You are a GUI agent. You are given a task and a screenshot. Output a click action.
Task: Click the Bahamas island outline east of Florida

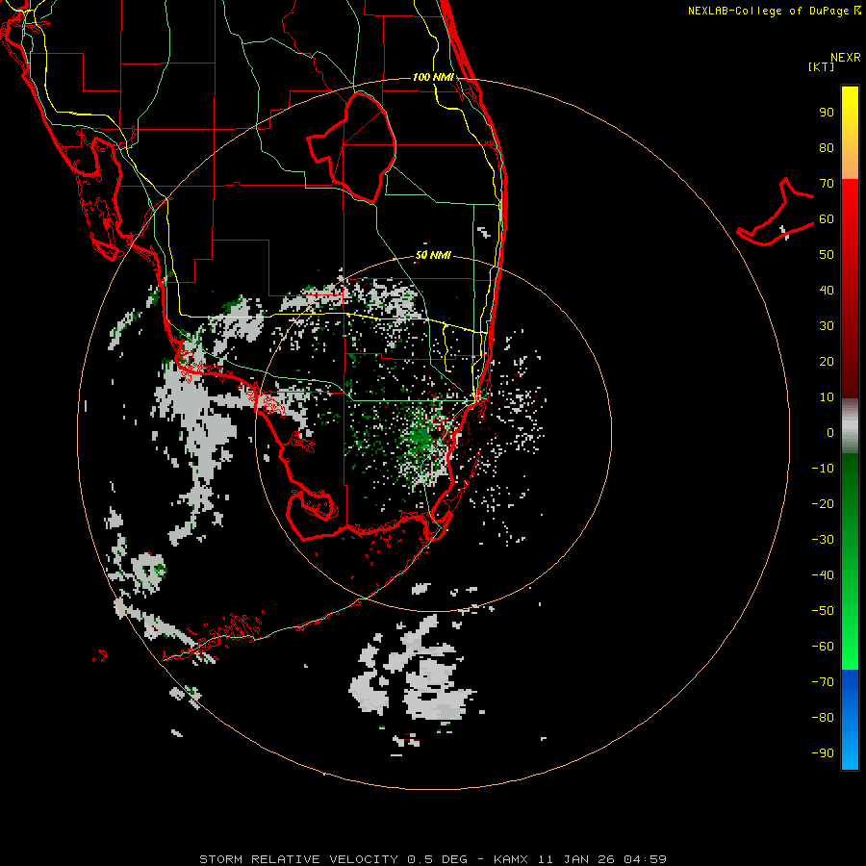(776, 212)
